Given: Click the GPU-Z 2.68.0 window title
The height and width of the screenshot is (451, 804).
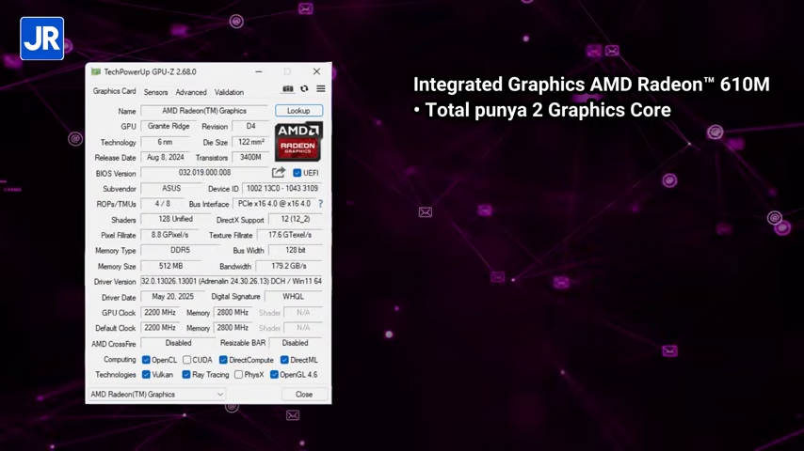Looking at the screenshot, I should (150, 71).
